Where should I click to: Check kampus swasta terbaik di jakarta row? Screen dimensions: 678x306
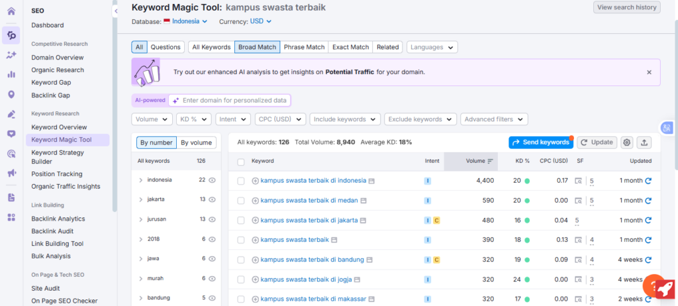coord(241,221)
